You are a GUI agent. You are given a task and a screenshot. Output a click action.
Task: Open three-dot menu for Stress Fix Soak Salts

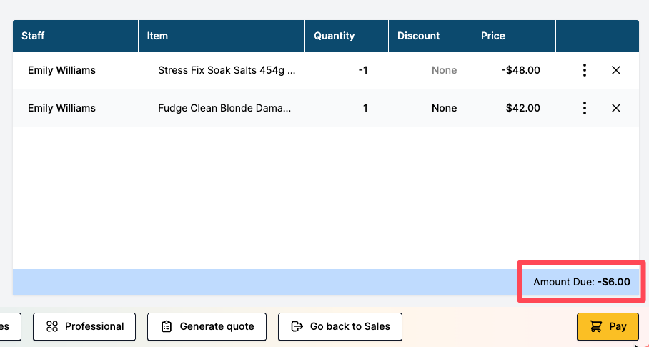pyautogui.click(x=585, y=70)
